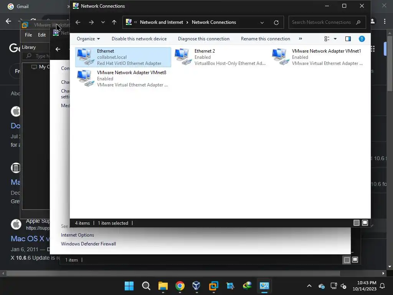Switch to details view in Network Connections status bar

click(x=357, y=223)
